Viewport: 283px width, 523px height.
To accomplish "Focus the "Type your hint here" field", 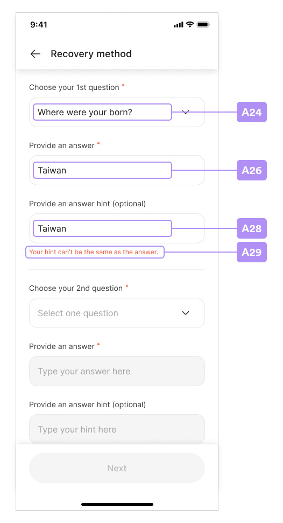I will [x=117, y=429].
